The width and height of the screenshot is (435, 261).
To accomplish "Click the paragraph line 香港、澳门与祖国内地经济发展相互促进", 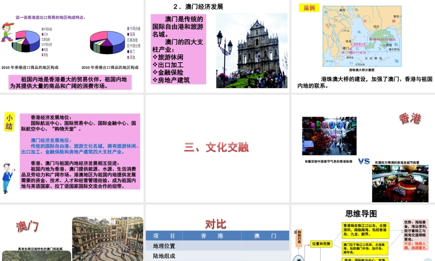I will pos(75,164).
